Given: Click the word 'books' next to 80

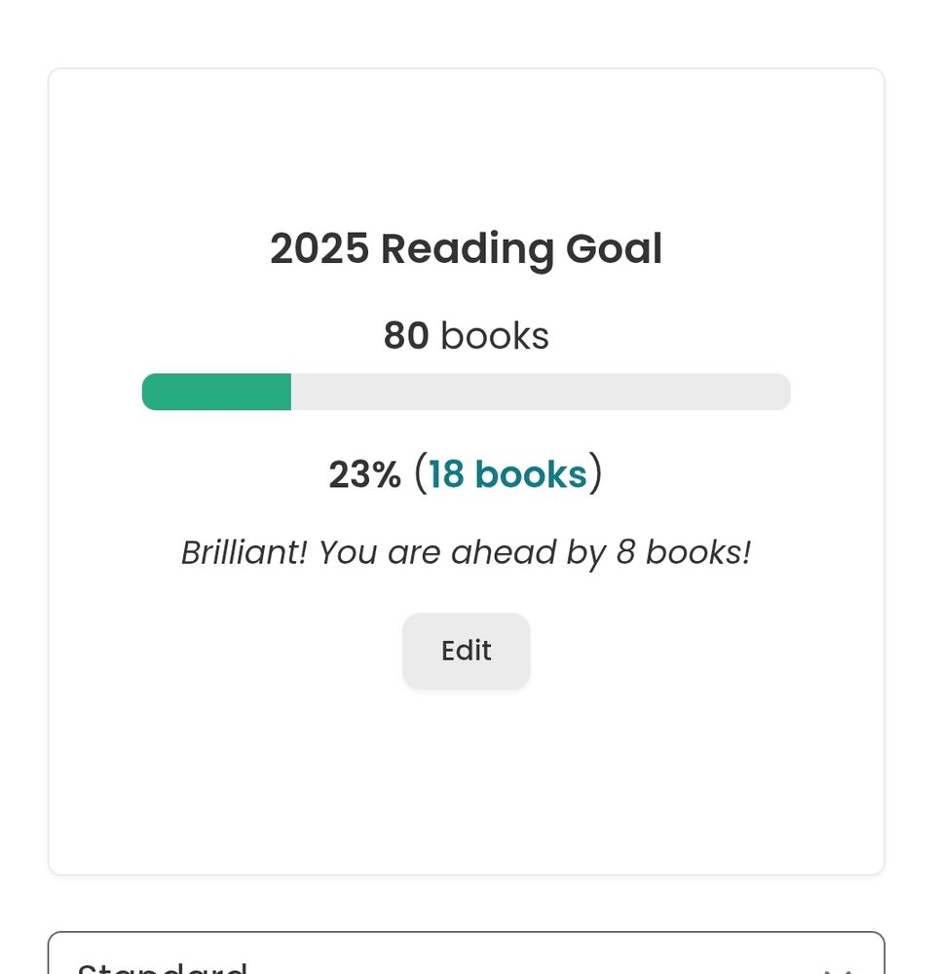Looking at the screenshot, I should coord(495,336).
